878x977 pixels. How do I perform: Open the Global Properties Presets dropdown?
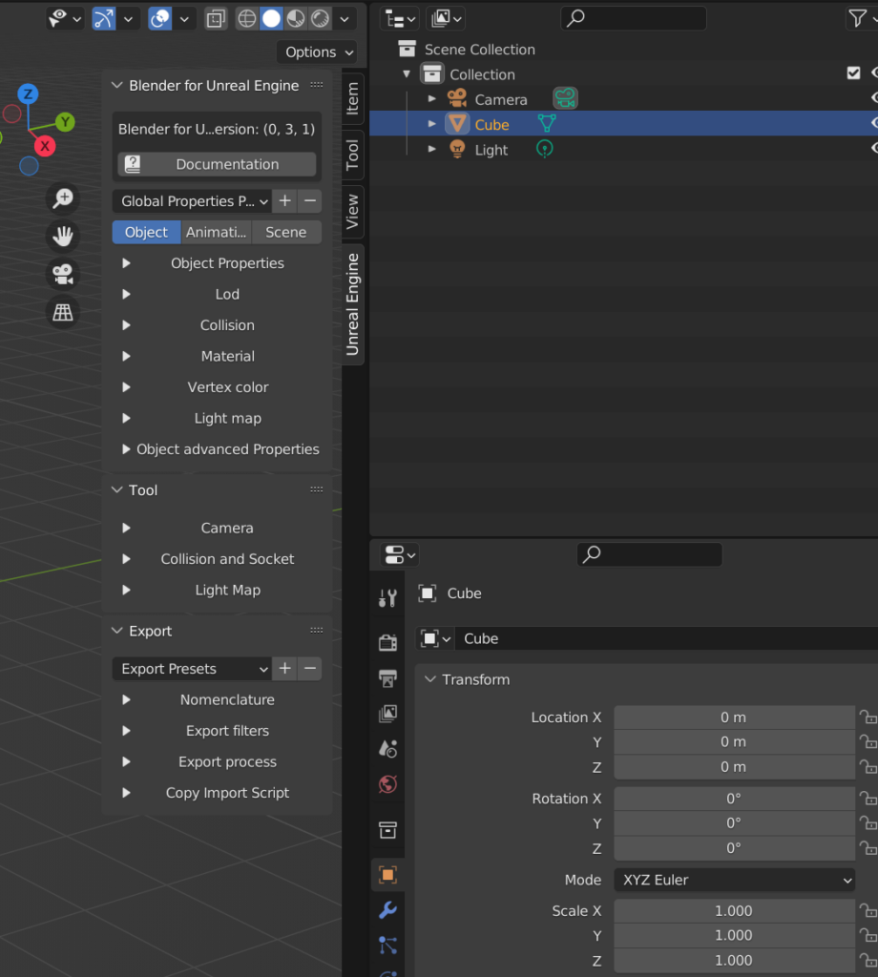pos(192,201)
